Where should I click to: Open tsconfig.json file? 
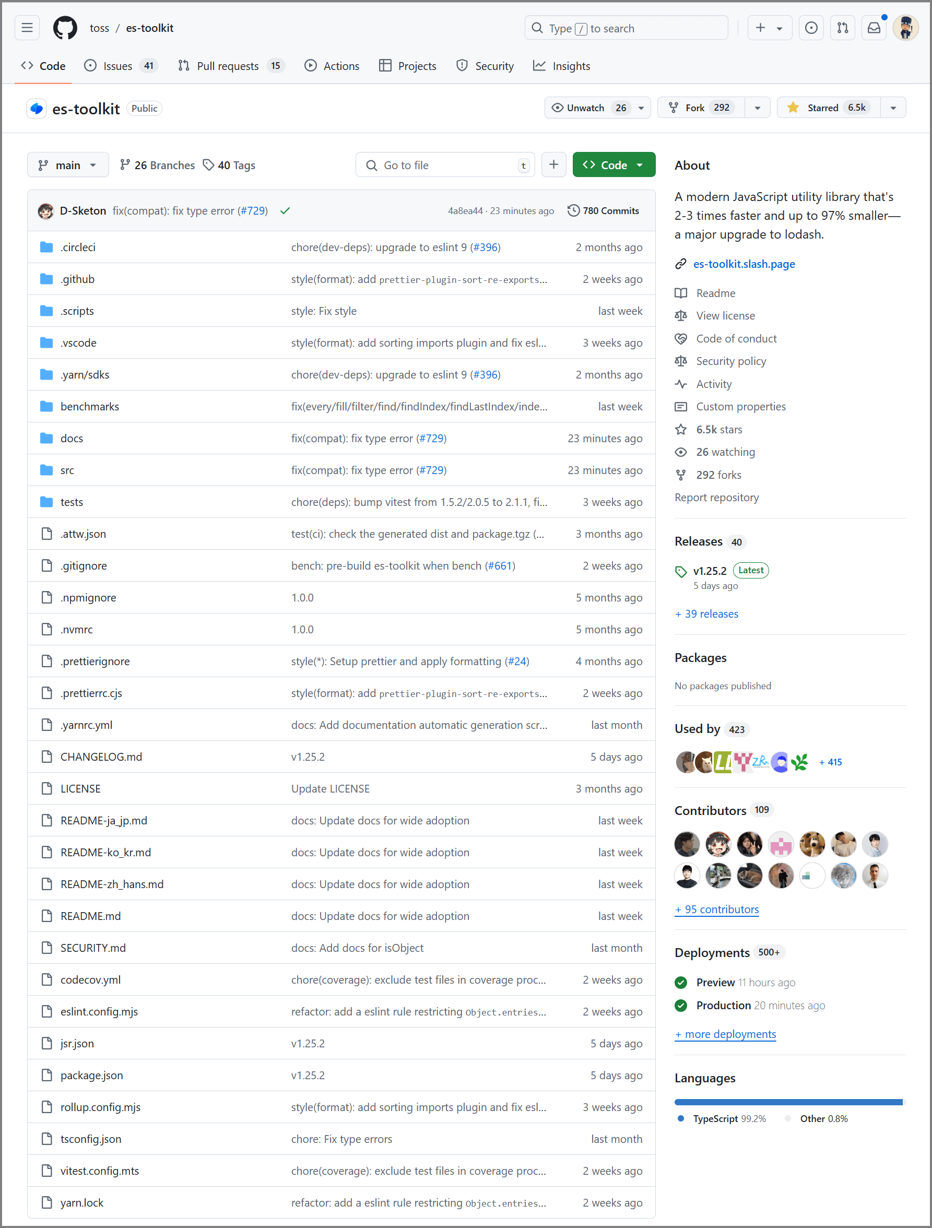[90, 1139]
